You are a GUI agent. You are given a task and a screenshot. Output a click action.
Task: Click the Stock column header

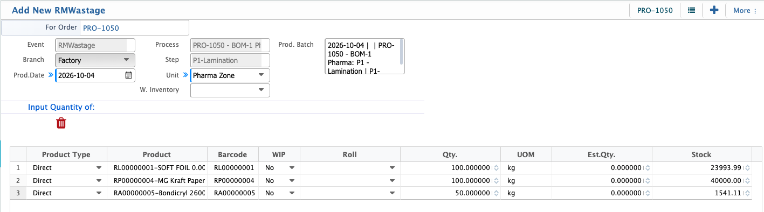(701, 154)
